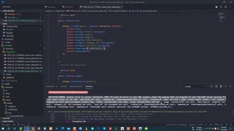
Task: Open the editor More Actions ellipsis
Action: coord(230,7)
